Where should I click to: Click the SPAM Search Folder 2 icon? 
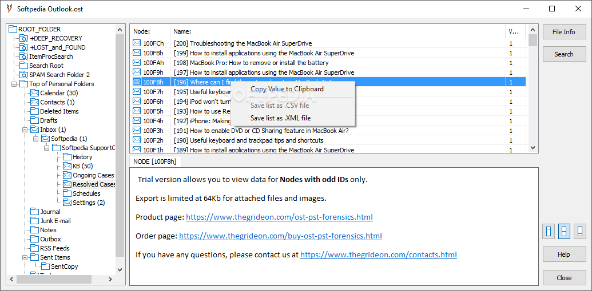point(24,75)
